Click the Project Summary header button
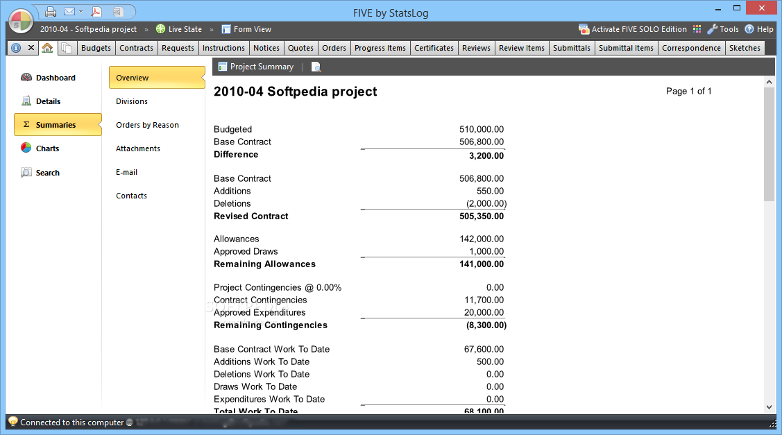 pos(256,67)
